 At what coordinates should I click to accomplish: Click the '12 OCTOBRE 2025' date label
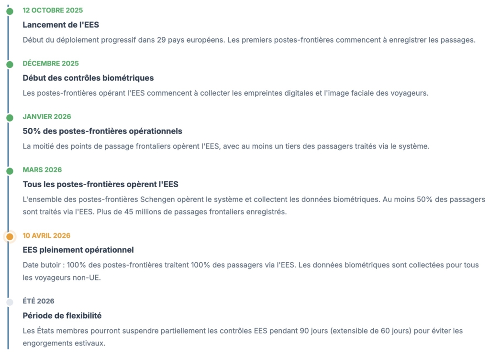click(53, 11)
